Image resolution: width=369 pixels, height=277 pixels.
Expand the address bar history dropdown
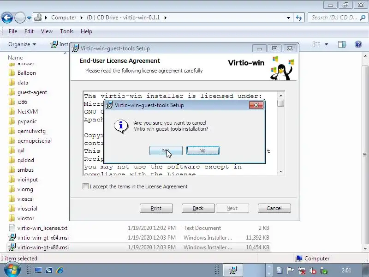tap(288, 18)
